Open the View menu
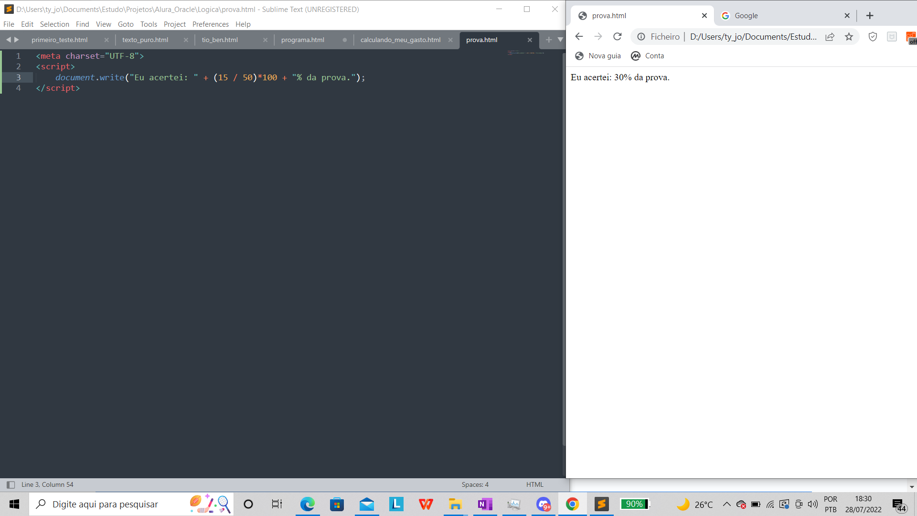Image resolution: width=917 pixels, height=516 pixels. click(x=103, y=24)
